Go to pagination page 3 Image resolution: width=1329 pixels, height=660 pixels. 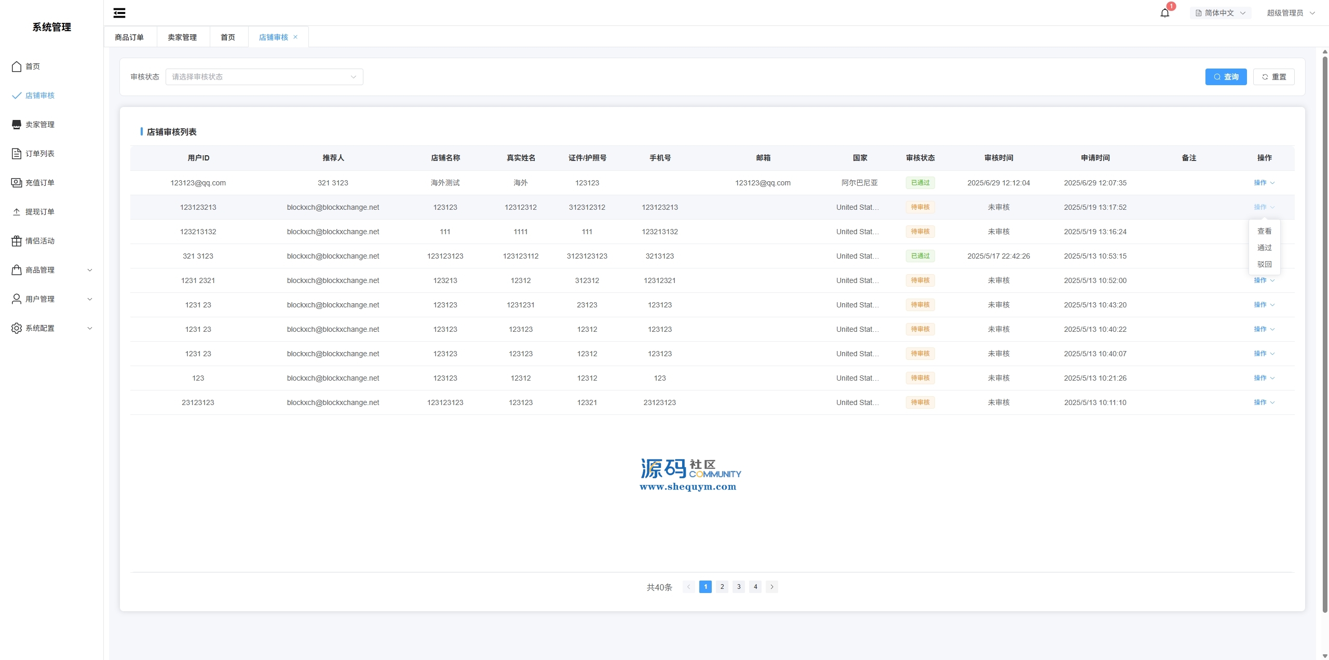tap(739, 587)
